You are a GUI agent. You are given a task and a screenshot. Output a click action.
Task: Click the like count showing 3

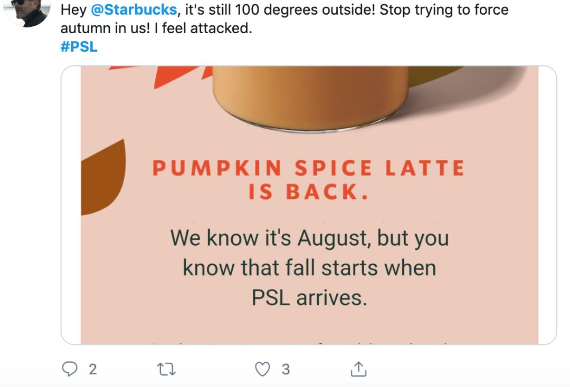[286, 369]
